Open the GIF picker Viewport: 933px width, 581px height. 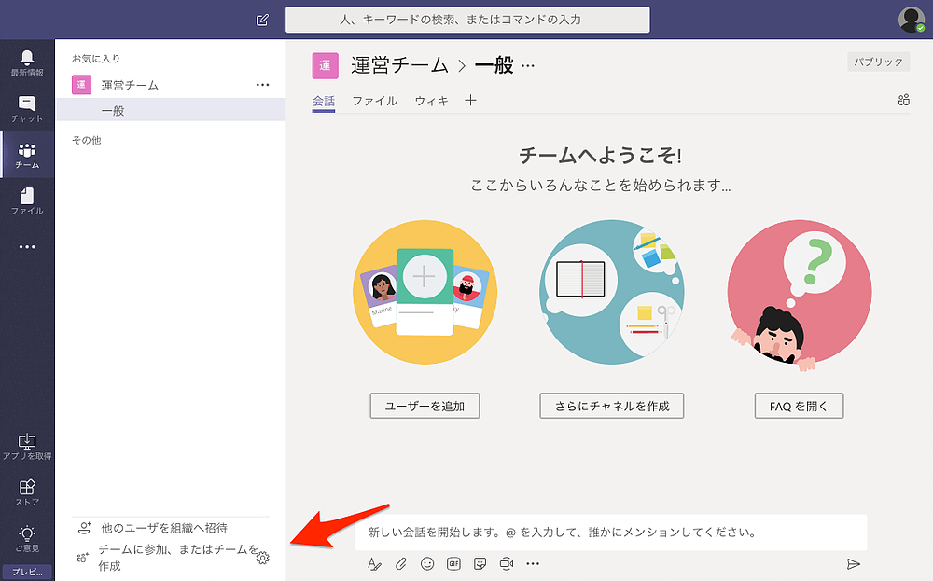coord(453,564)
